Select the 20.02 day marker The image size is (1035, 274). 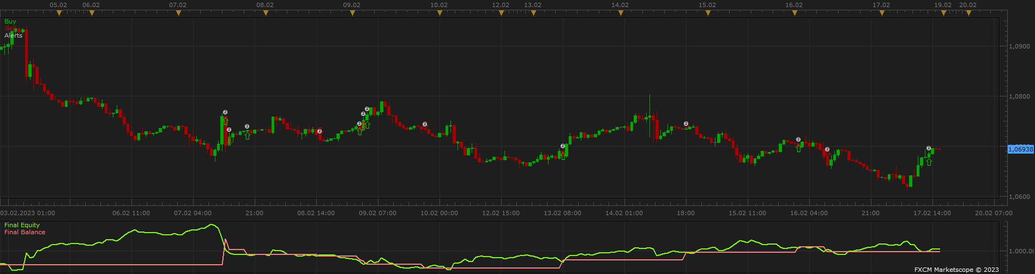(968, 13)
